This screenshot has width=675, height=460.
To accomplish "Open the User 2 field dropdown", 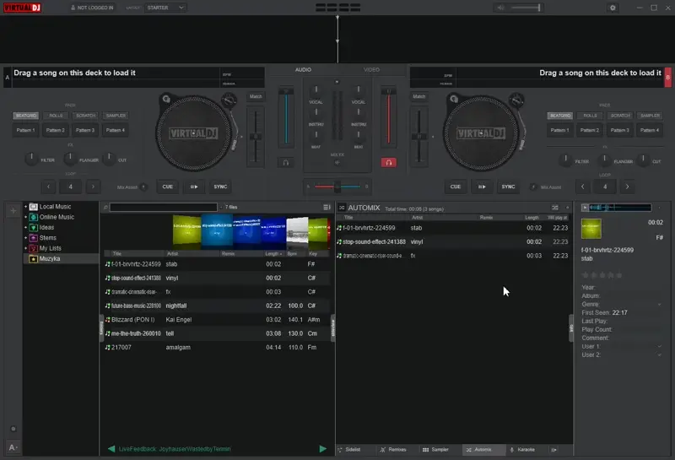I will pyautogui.click(x=659, y=354).
